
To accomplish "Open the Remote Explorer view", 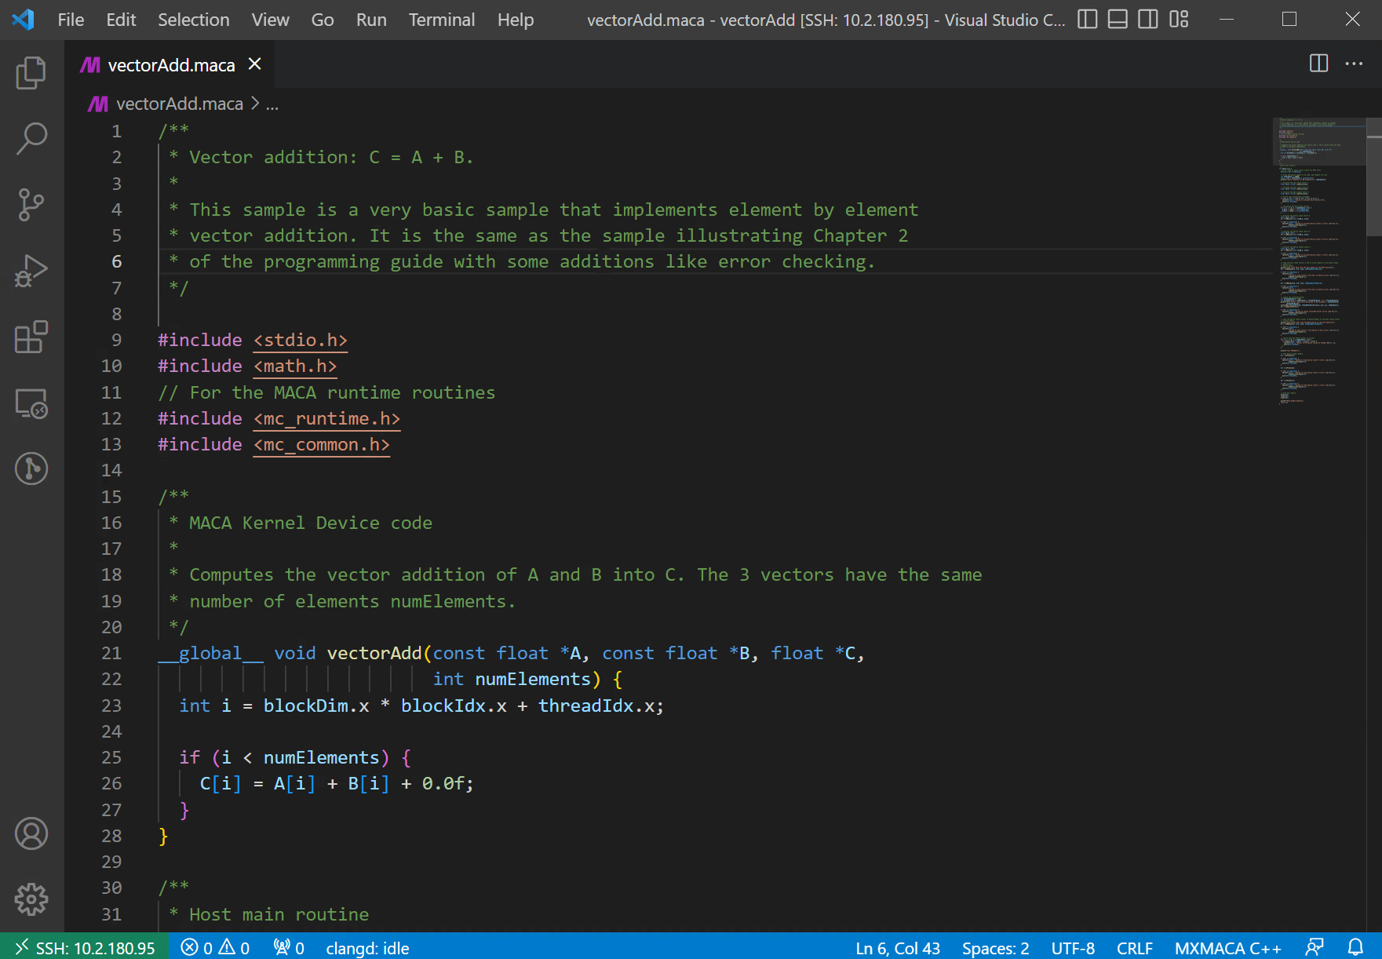I will (x=31, y=403).
